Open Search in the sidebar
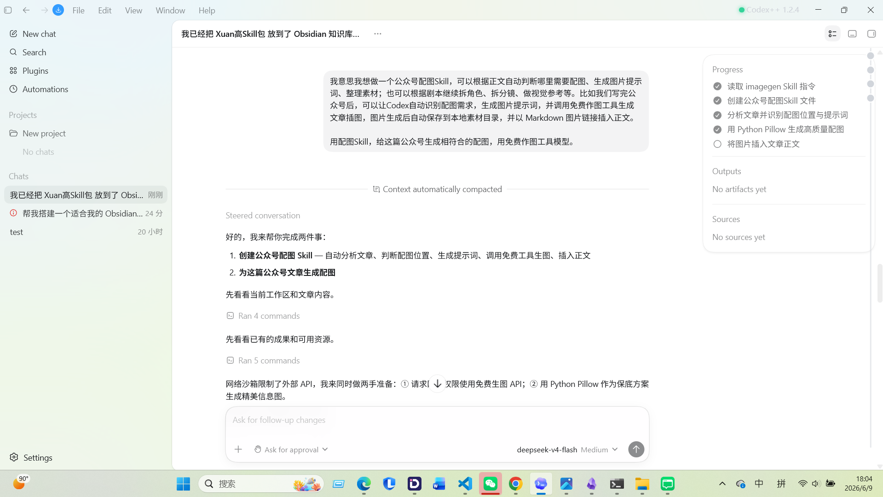883x497 pixels. click(86, 52)
